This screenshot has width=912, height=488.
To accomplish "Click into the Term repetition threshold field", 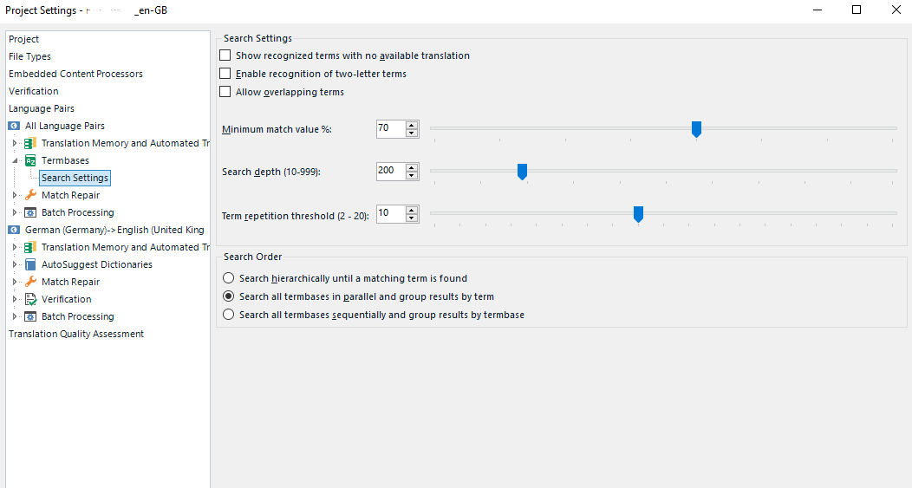I will [x=391, y=213].
